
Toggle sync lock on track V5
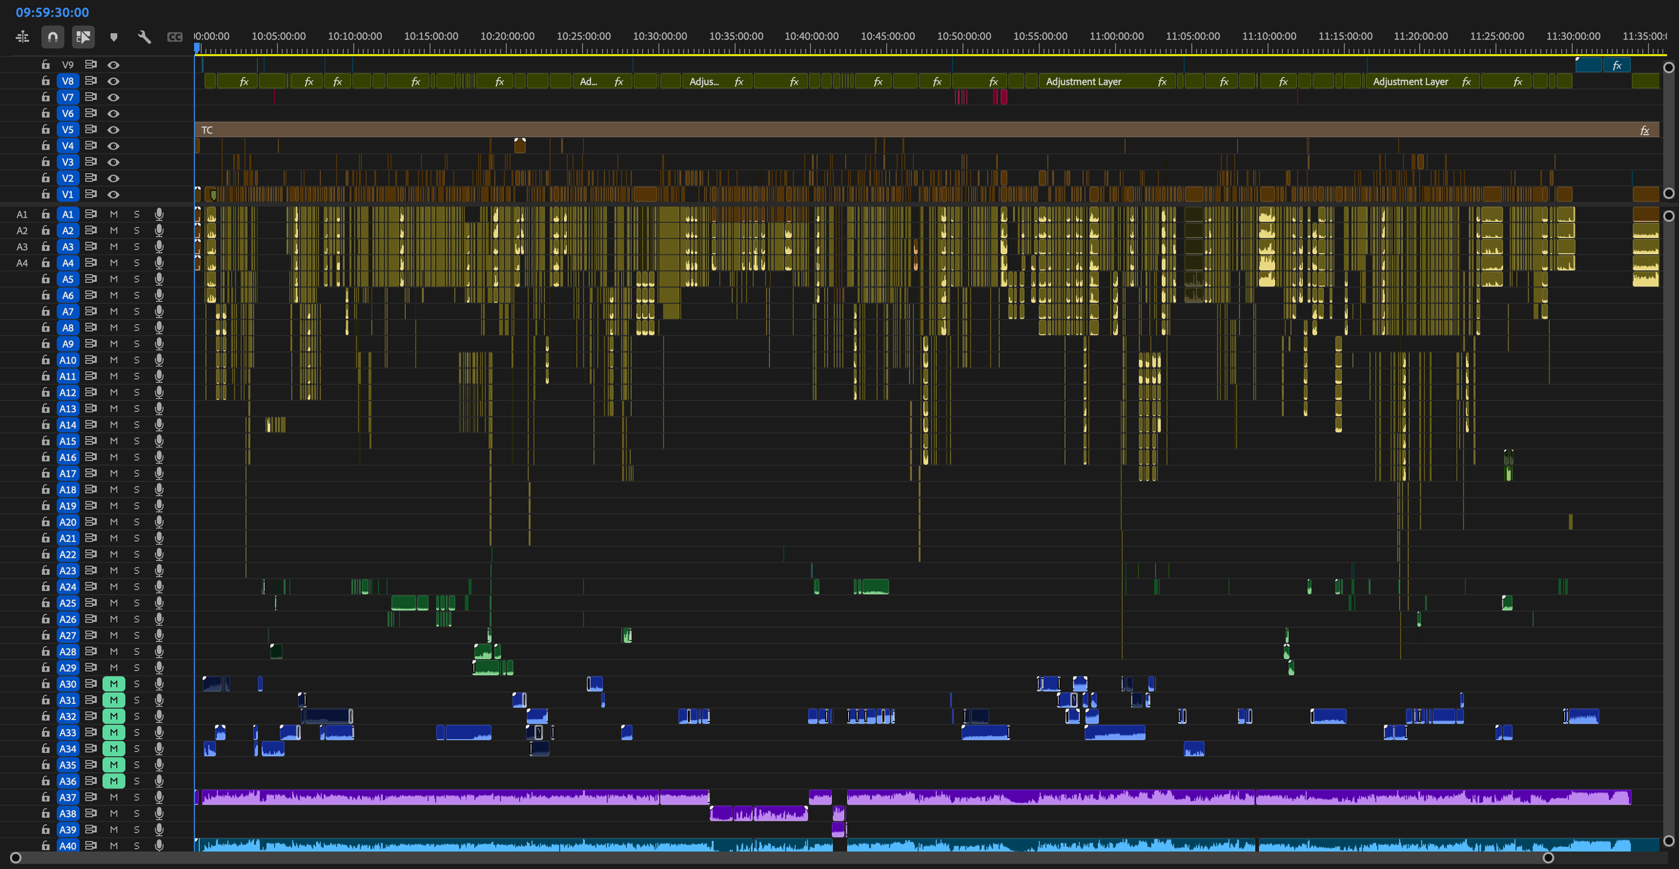(91, 130)
